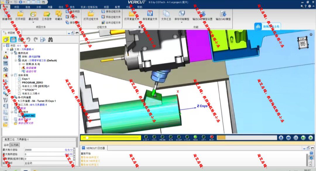Click the binoculars find icon in project tree
The height and width of the screenshot is (171, 316).
pos(50,40)
